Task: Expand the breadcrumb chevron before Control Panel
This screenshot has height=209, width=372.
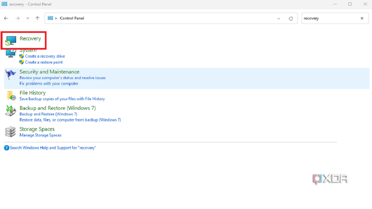Action: point(56,18)
